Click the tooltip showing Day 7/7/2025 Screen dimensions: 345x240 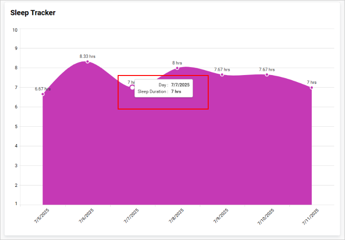(163, 88)
